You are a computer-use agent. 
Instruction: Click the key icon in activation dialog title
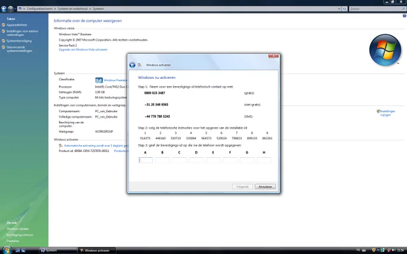point(139,65)
